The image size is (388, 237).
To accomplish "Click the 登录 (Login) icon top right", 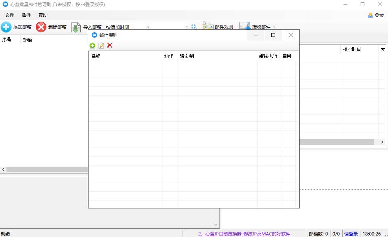I will pyautogui.click(x=370, y=15).
